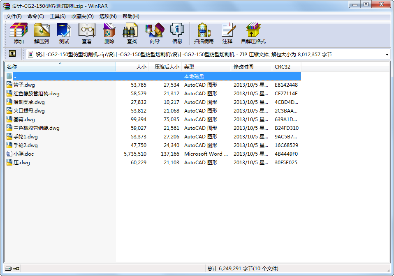Open the 命令(C) menu

[36, 16]
